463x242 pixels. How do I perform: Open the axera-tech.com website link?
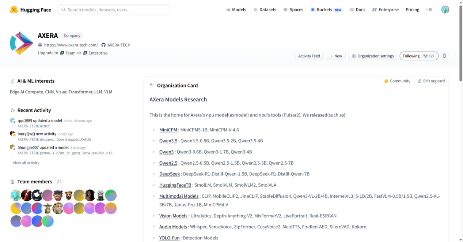click(x=71, y=45)
